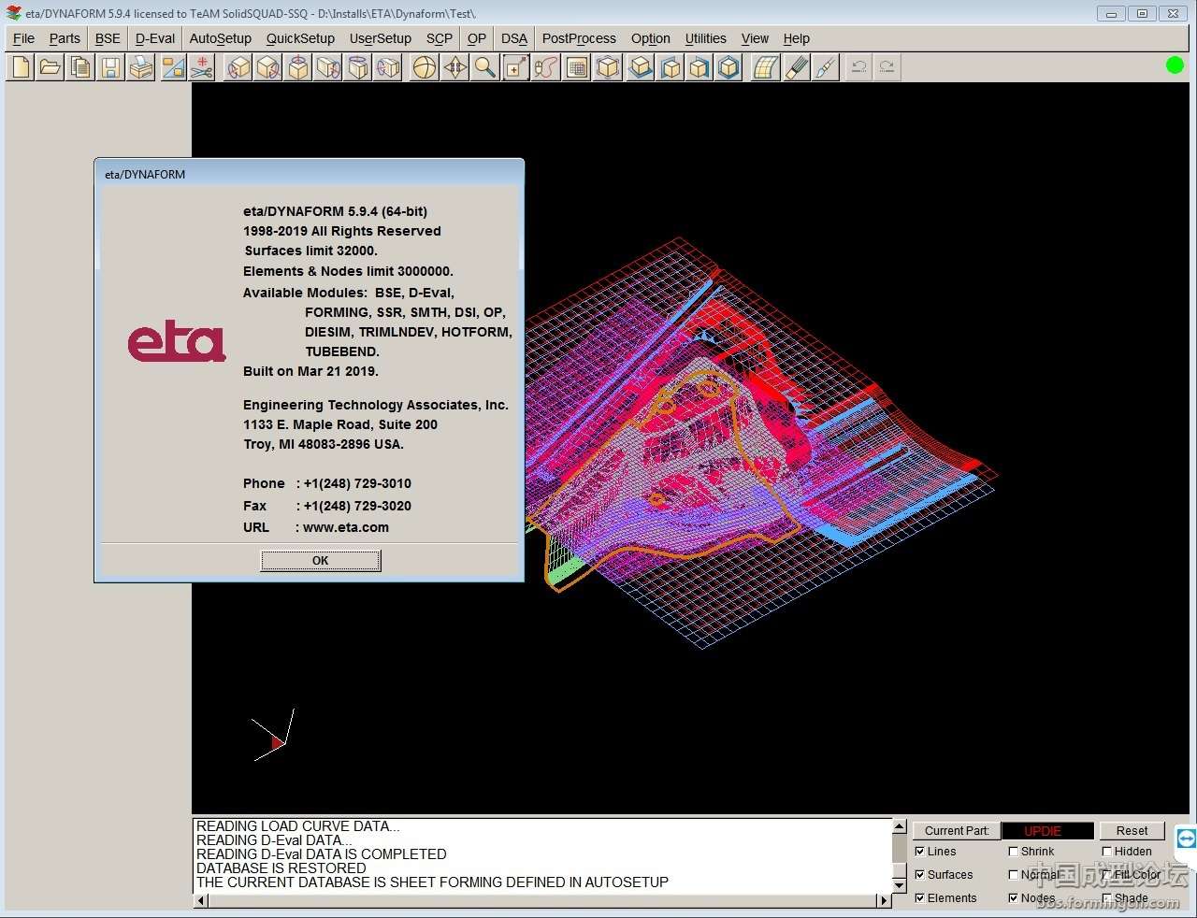Click the Print toolbar icon
1197x918 pixels.
[141, 67]
